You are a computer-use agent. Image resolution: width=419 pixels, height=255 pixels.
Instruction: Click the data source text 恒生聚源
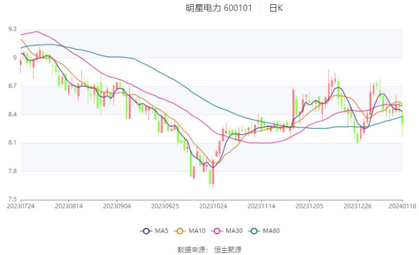(x=228, y=249)
